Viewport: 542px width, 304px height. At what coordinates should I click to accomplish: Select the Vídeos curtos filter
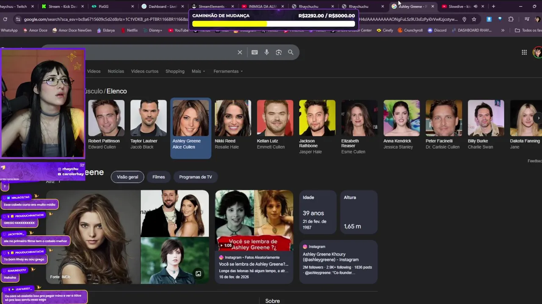[144, 71]
